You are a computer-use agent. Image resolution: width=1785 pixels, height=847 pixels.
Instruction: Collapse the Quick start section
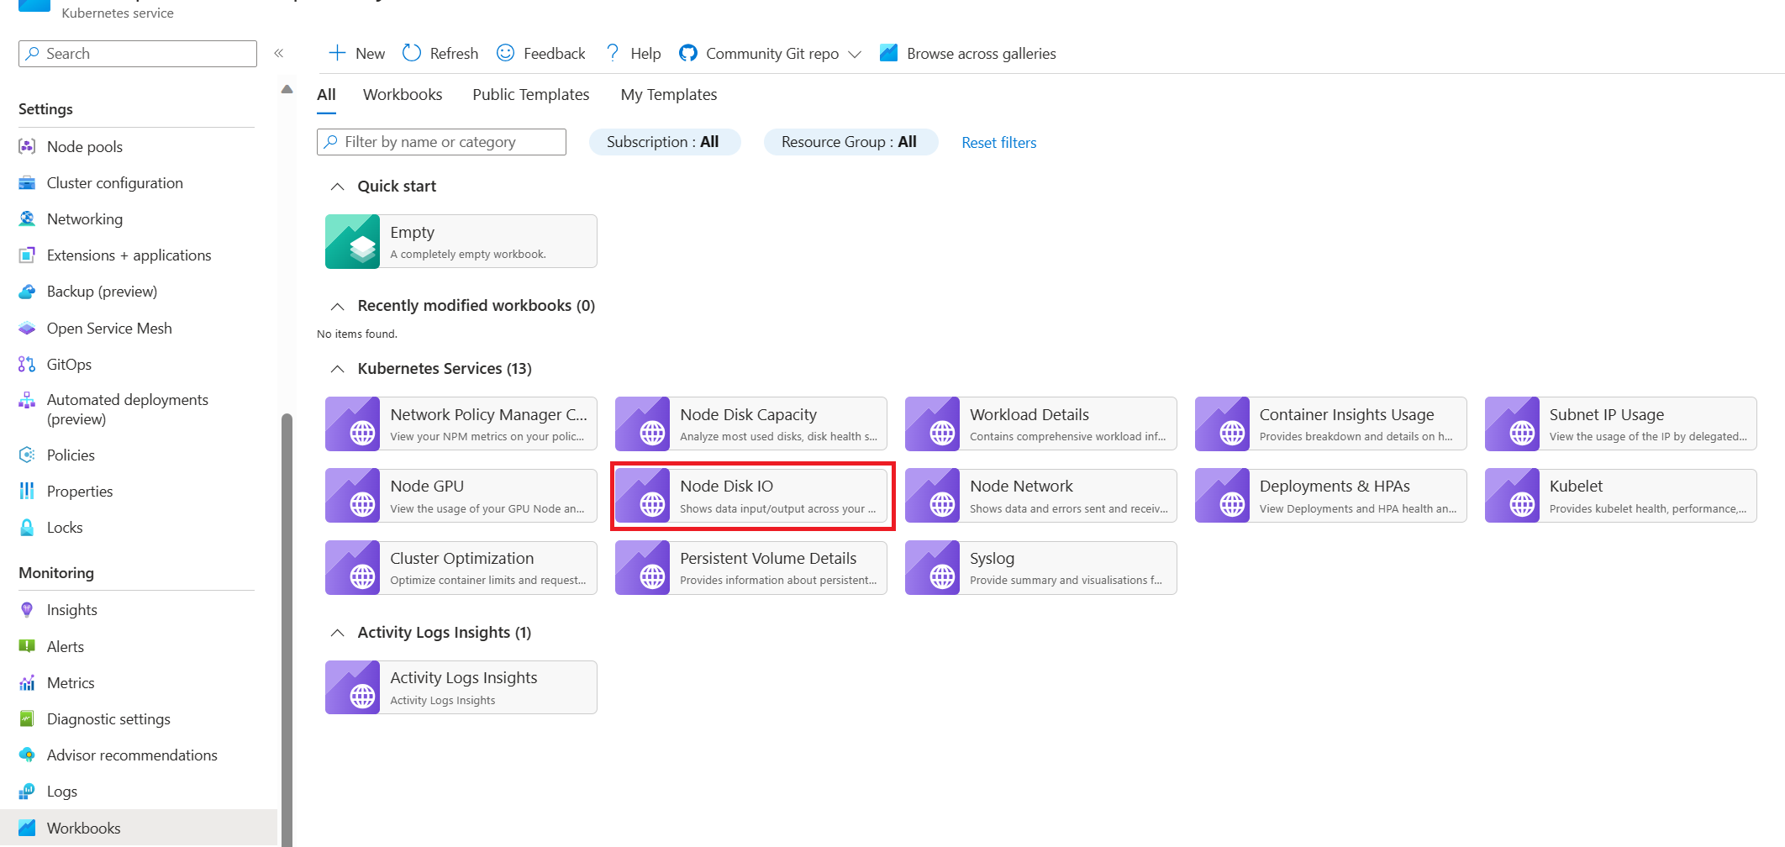coord(337,187)
